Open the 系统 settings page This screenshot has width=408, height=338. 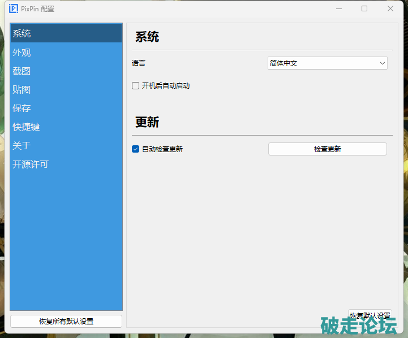[22, 33]
